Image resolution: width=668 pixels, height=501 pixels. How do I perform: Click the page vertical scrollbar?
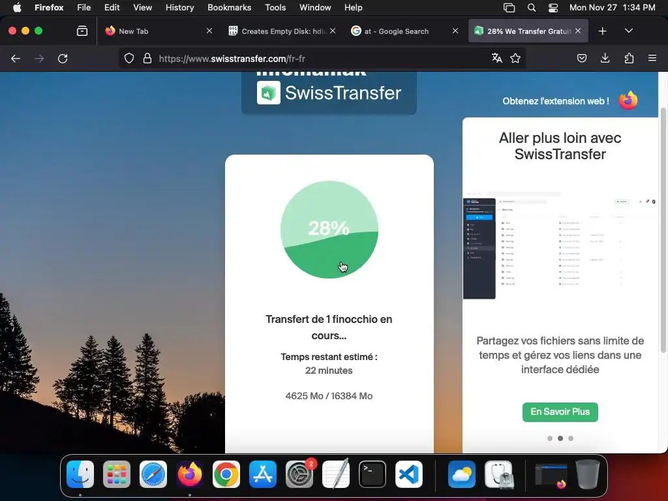pyautogui.click(x=663, y=230)
